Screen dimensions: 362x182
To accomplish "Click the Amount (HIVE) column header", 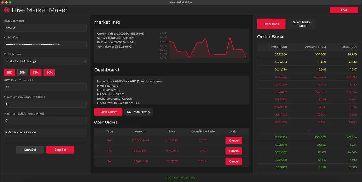I will click(x=316, y=47).
